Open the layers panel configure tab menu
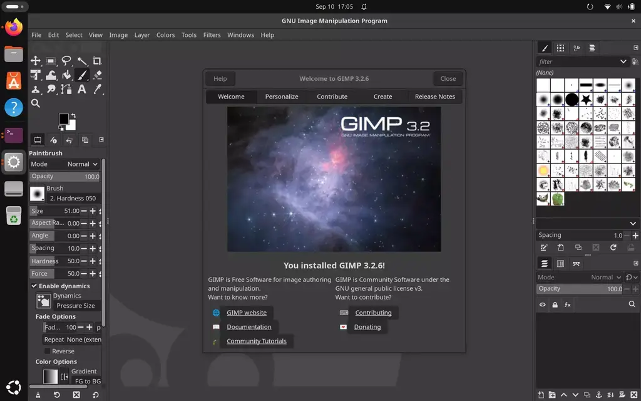Image resolution: width=641 pixels, height=401 pixels. [636, 264]
